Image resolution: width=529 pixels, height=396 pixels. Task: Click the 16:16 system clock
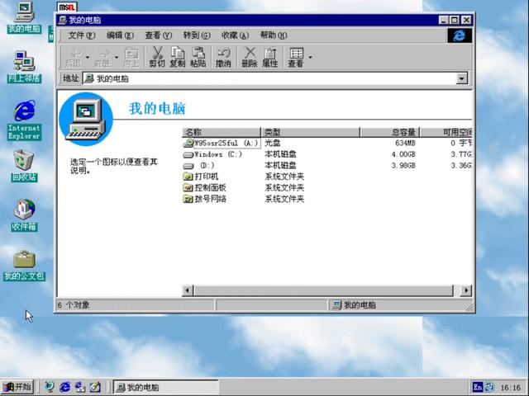tap(511, 388)
